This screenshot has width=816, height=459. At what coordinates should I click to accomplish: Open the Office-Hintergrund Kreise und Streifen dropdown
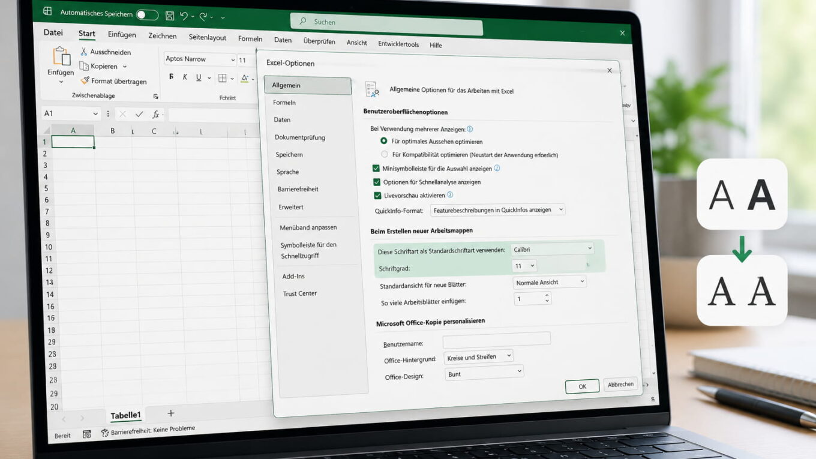click(479, 357)
